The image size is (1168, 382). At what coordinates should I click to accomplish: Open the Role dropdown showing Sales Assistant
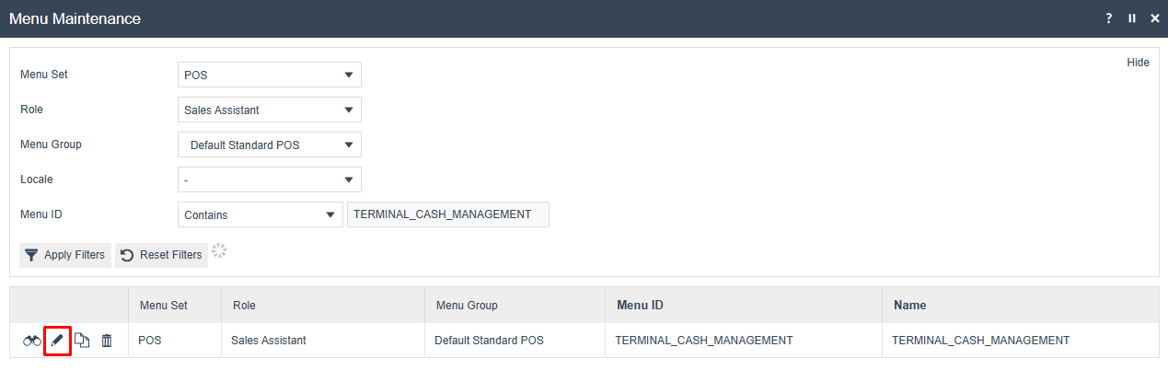pyautogui.click(x=269, y=110)
